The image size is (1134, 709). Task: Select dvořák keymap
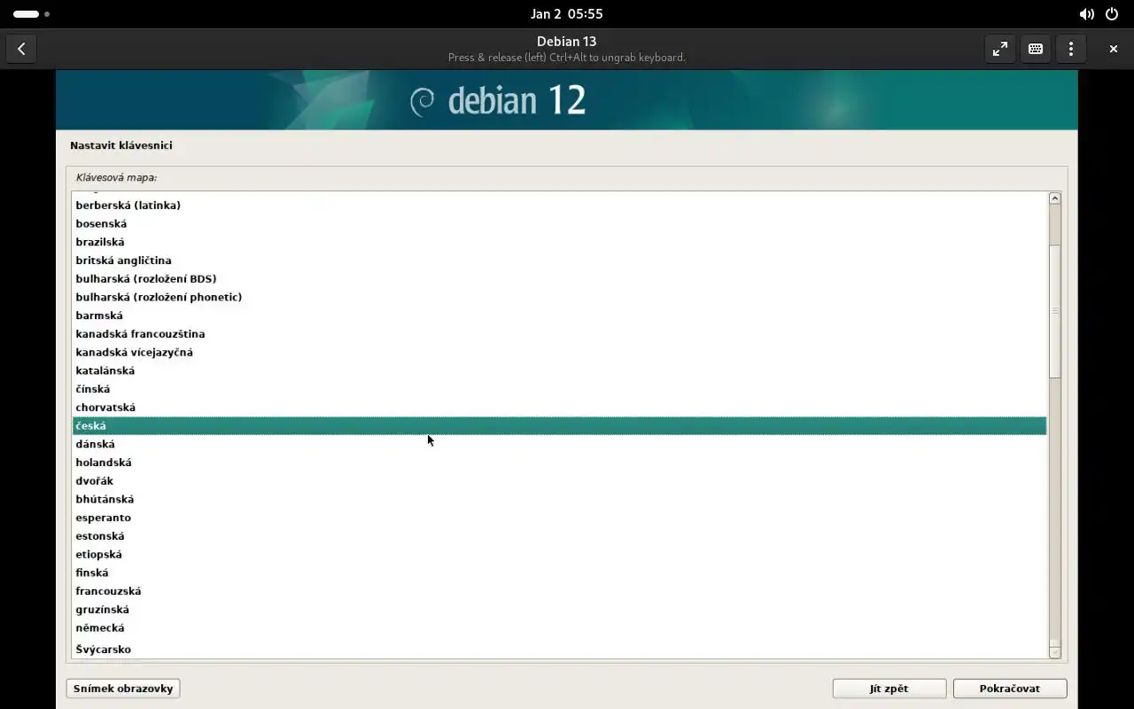pyautogui.click(x=559, y=481)
